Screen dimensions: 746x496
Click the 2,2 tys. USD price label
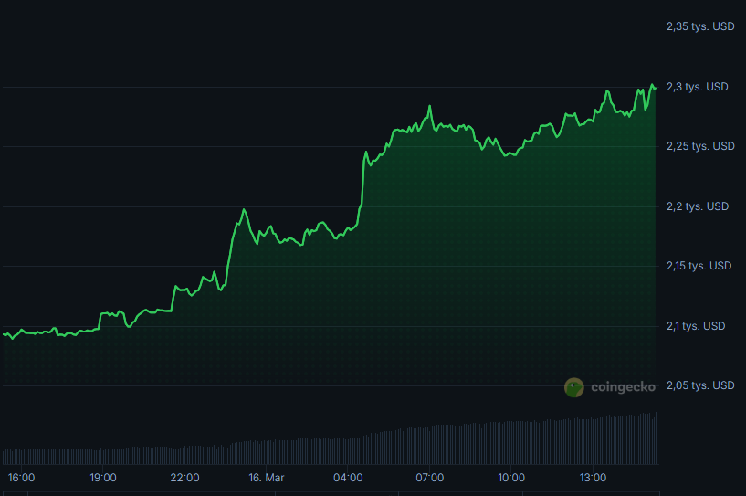pos(698,206)
